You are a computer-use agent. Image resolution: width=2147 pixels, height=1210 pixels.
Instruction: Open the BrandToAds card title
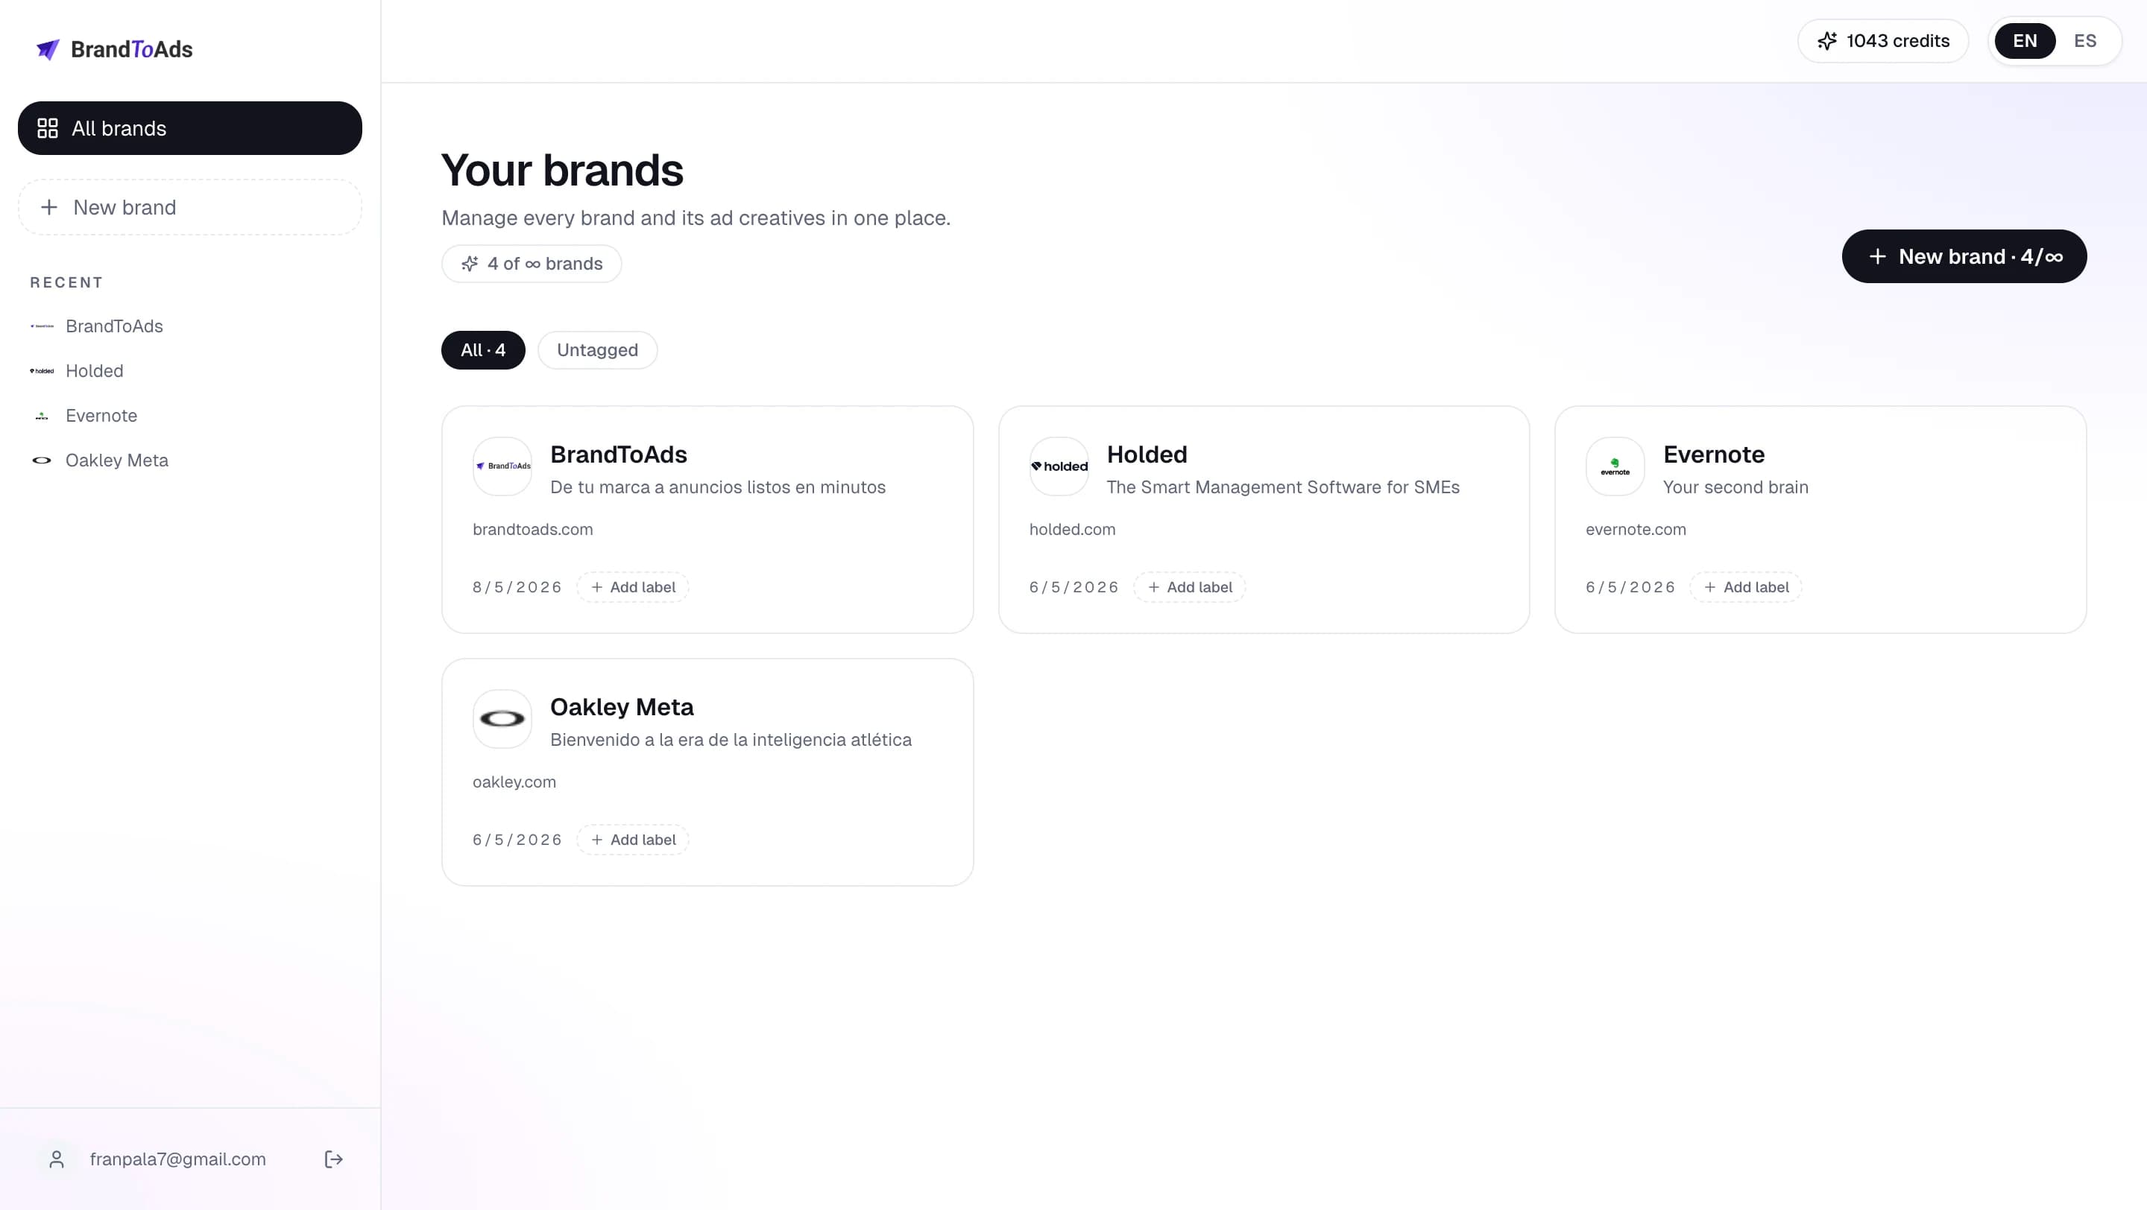(619, 454)
